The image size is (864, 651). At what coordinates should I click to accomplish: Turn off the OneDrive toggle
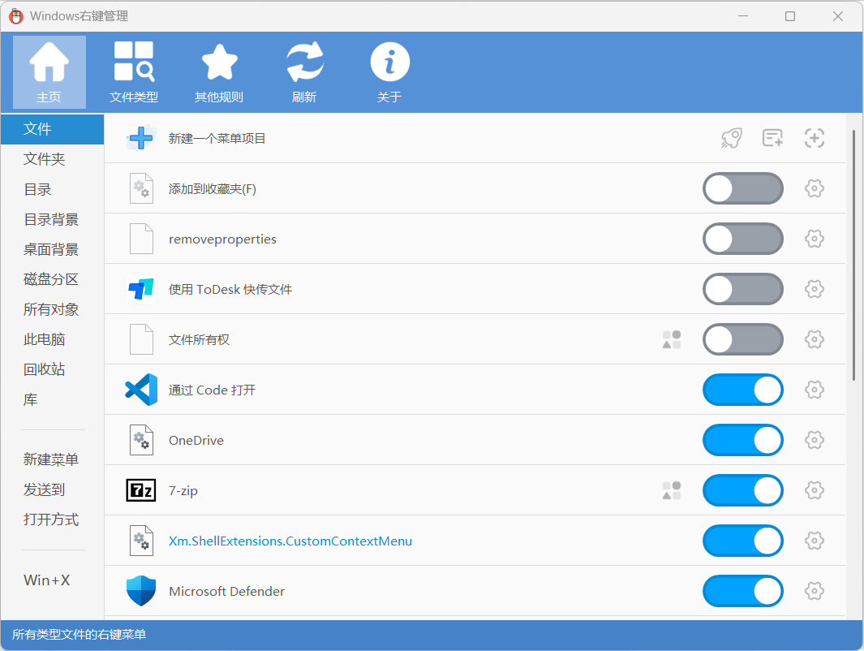click(x=743, y=440)
